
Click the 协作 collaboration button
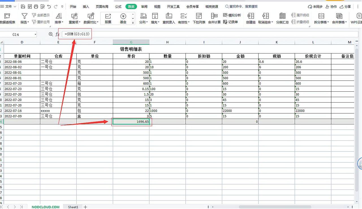tap(331, 7)
